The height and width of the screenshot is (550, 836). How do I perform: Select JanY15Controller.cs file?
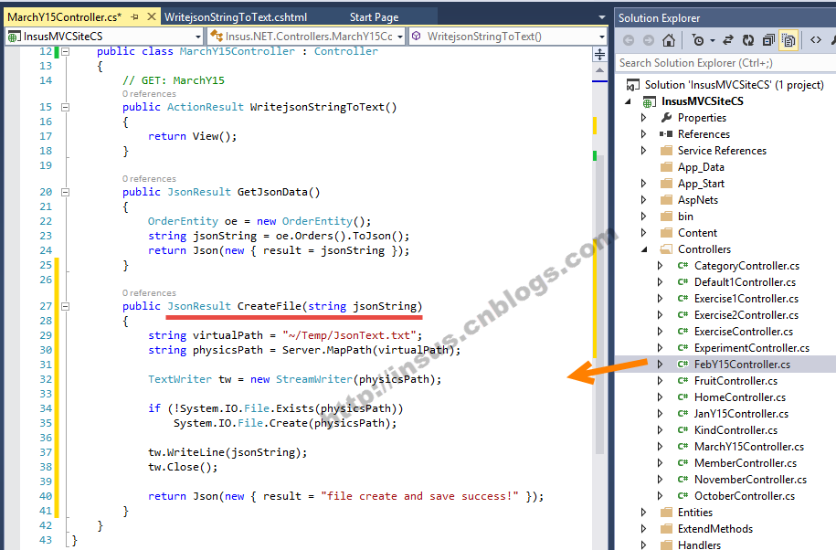point(741,414)
